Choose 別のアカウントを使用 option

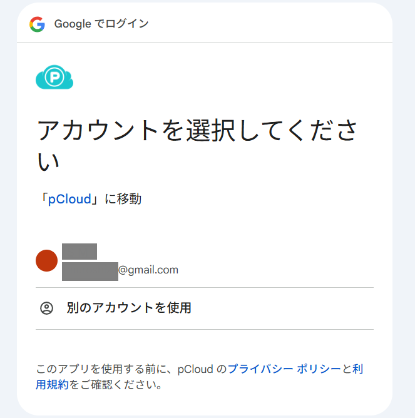129,308
